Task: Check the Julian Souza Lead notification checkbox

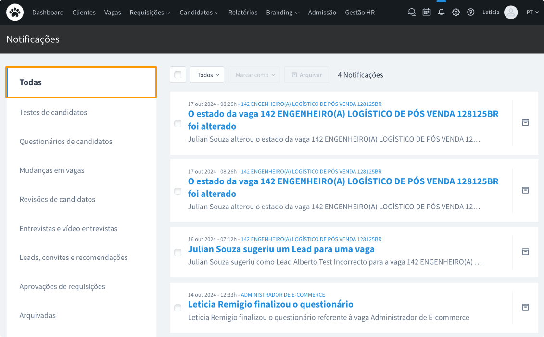Action: 178,252
